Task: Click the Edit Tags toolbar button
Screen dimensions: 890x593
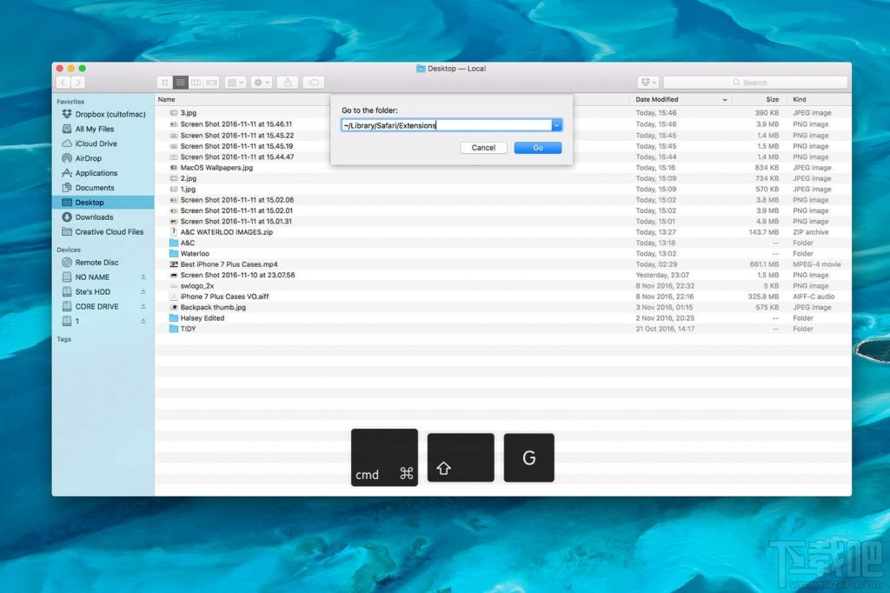Action: [x=314, y=83]
